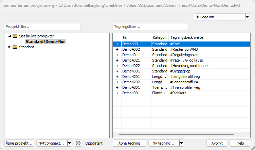Select the Standard\Demo-Nor project

pos(45,41)
